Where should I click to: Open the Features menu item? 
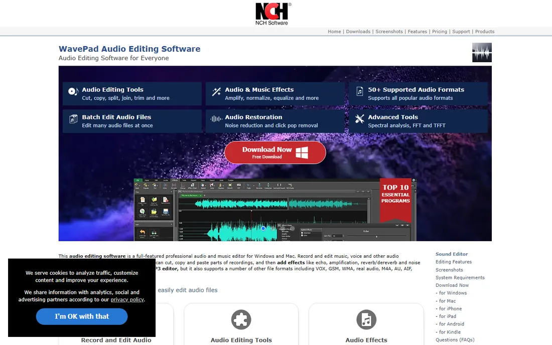(417, 32)
